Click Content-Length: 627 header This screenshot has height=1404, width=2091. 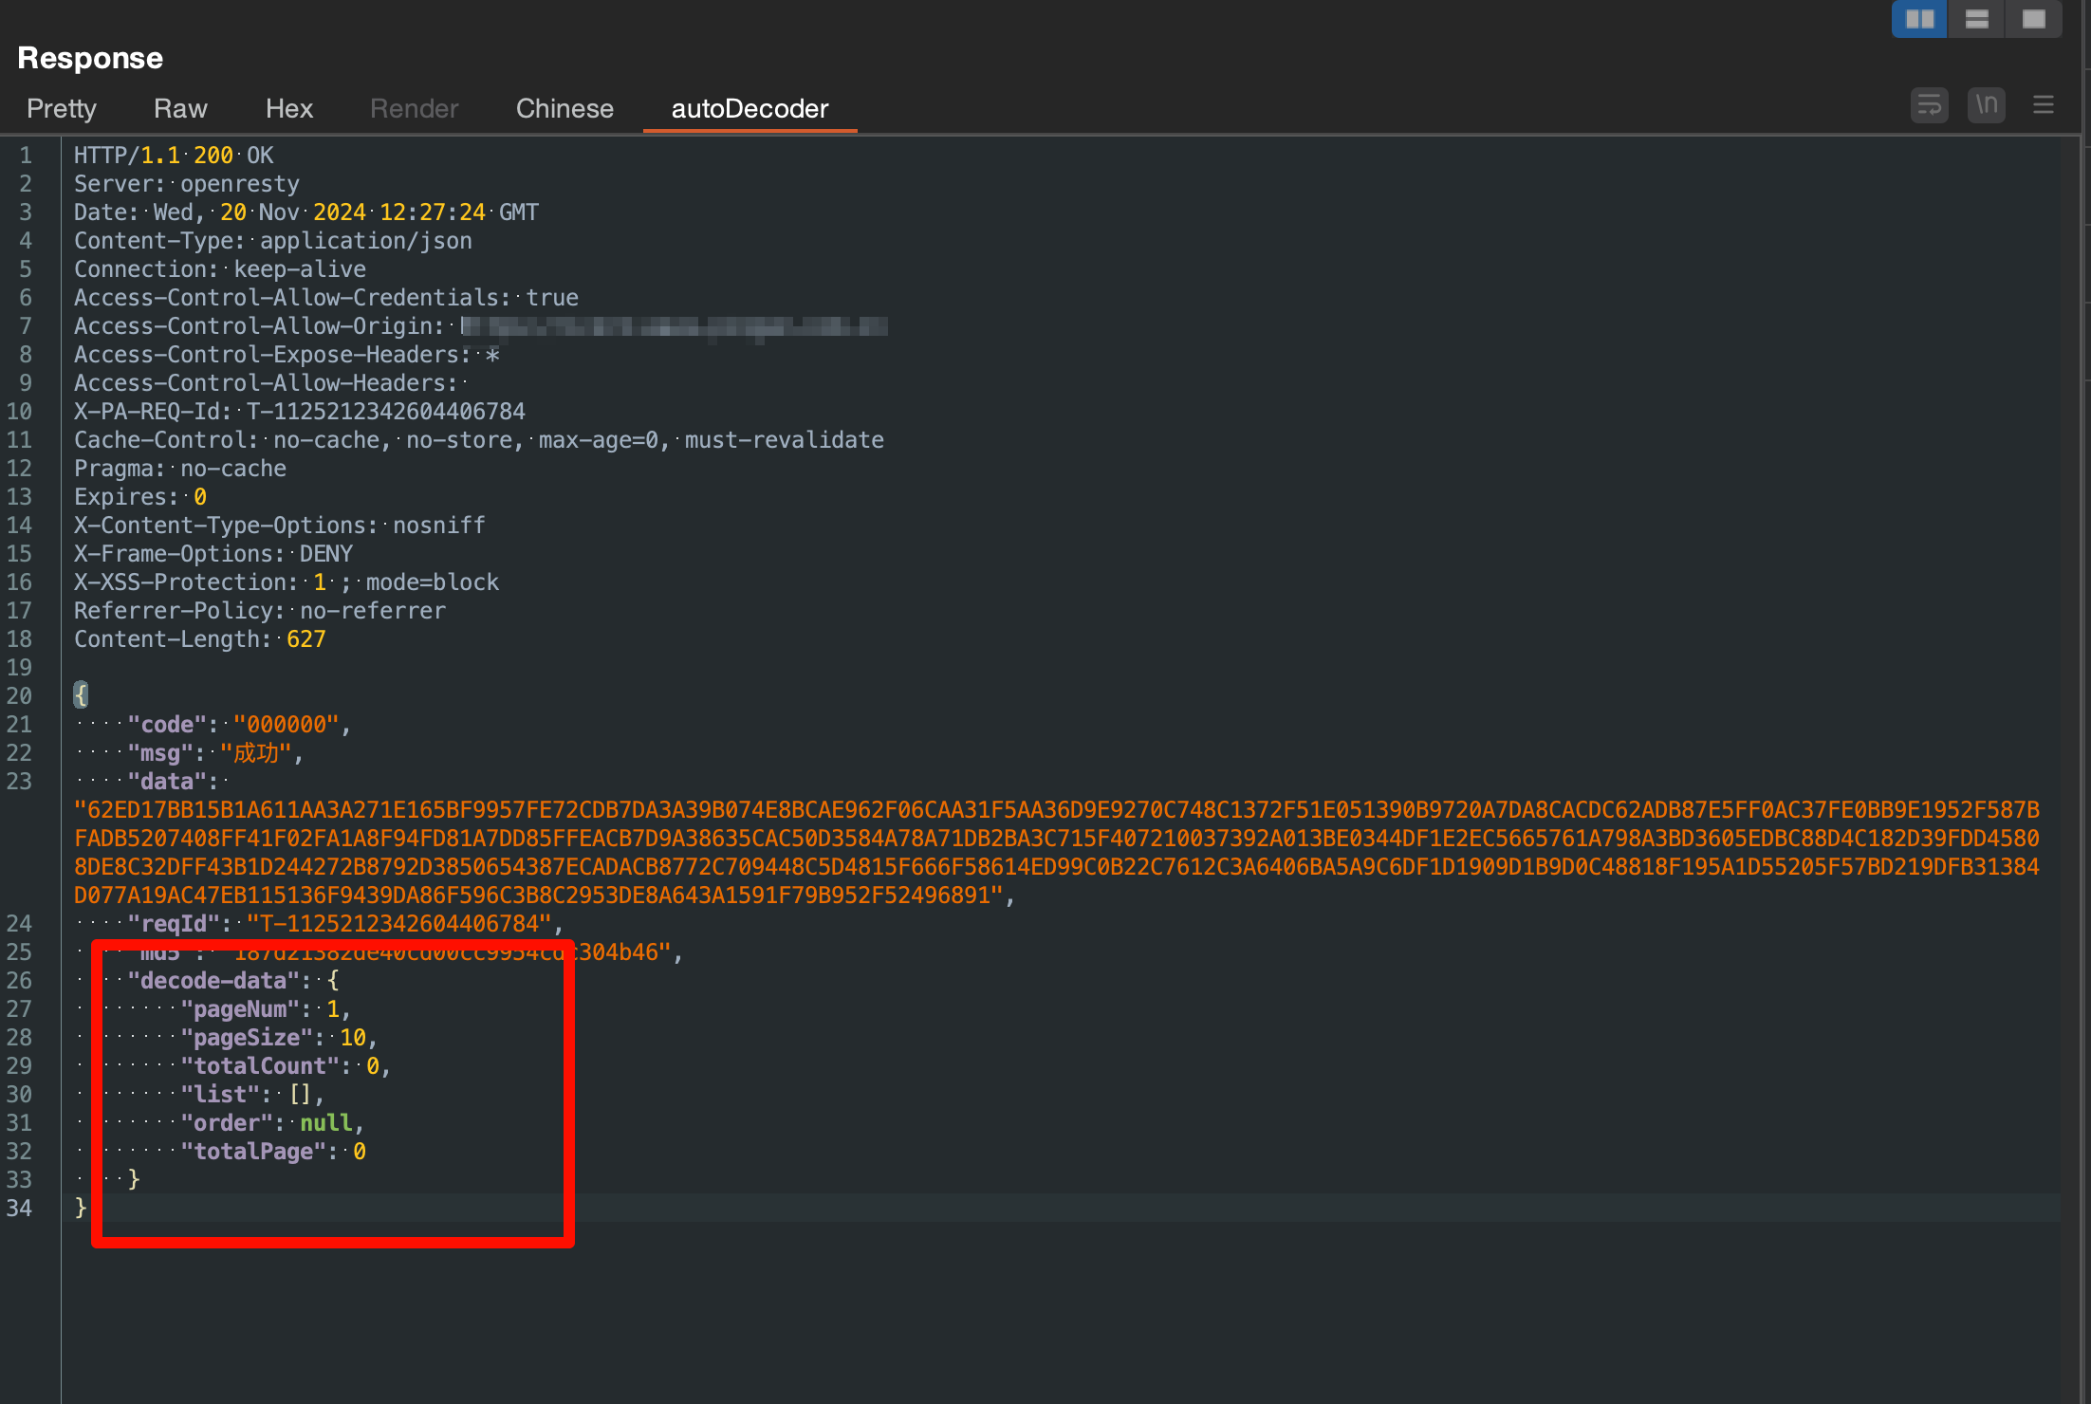(x=200, y=638)
